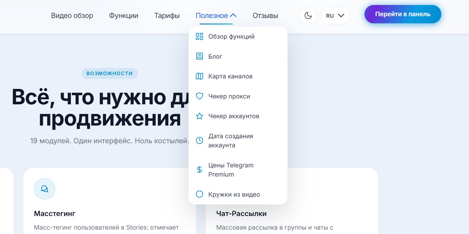The image size is (469, 234).
Task: Open the Блог link
Action: click(238, 56)
